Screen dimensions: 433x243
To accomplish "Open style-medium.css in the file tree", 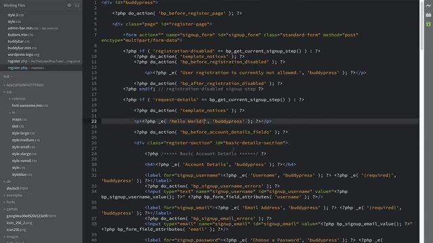I will point(26,140).
